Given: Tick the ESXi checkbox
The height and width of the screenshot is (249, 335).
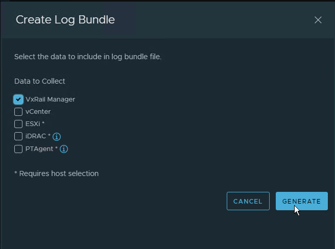Looking at the screenshot, I should click(x=18, y=124).
